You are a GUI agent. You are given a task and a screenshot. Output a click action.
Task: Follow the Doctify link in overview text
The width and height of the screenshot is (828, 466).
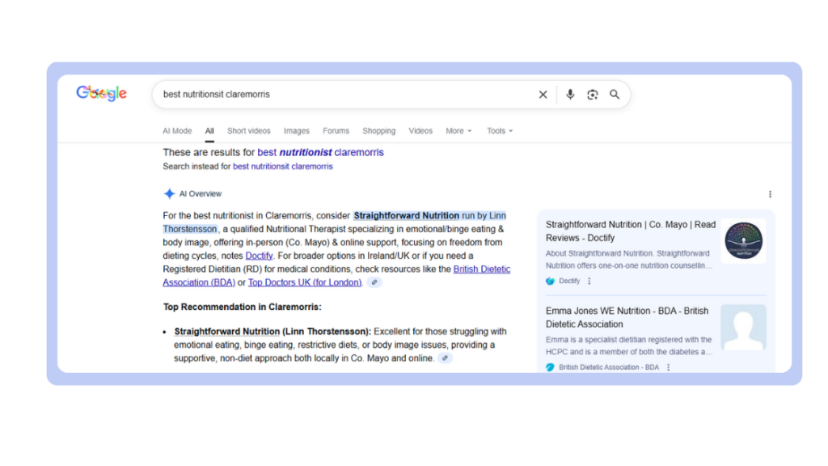[x=259, y=256]
